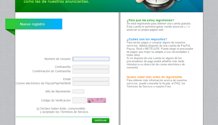Click the Nombre de Usuario input field
218x125 pixels.
click(x=91, y=59)
